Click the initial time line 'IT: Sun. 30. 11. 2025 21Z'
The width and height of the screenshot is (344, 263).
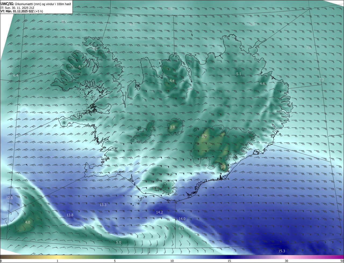[x=17, y=8]
